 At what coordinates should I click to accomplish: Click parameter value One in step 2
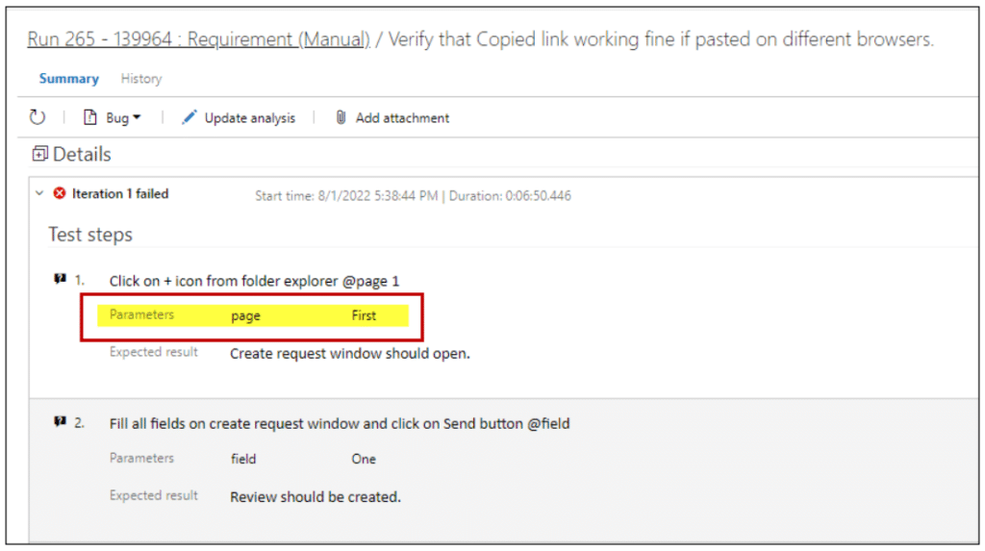364,460
